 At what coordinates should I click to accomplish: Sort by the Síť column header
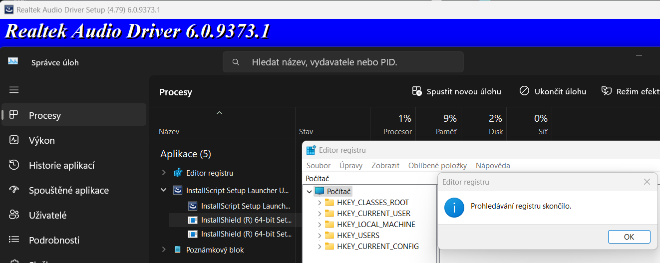(529, 123)
